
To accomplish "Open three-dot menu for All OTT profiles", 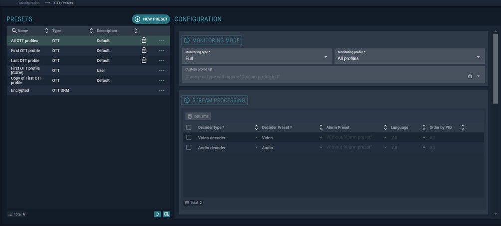I will tap(161, 41).
